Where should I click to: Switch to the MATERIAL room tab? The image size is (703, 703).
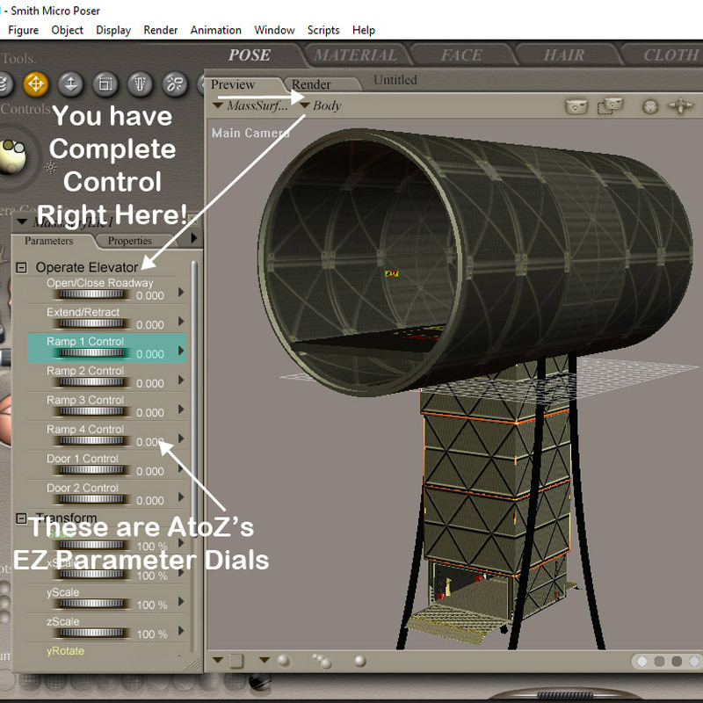click(x=355, y=55)
